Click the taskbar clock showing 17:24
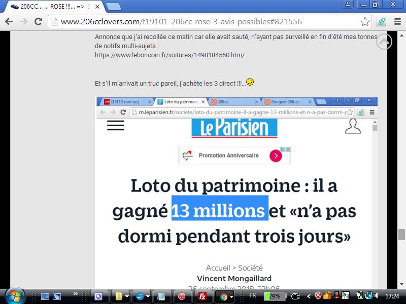Viewport: 406px width, 304px height. [x=392, y=296]
